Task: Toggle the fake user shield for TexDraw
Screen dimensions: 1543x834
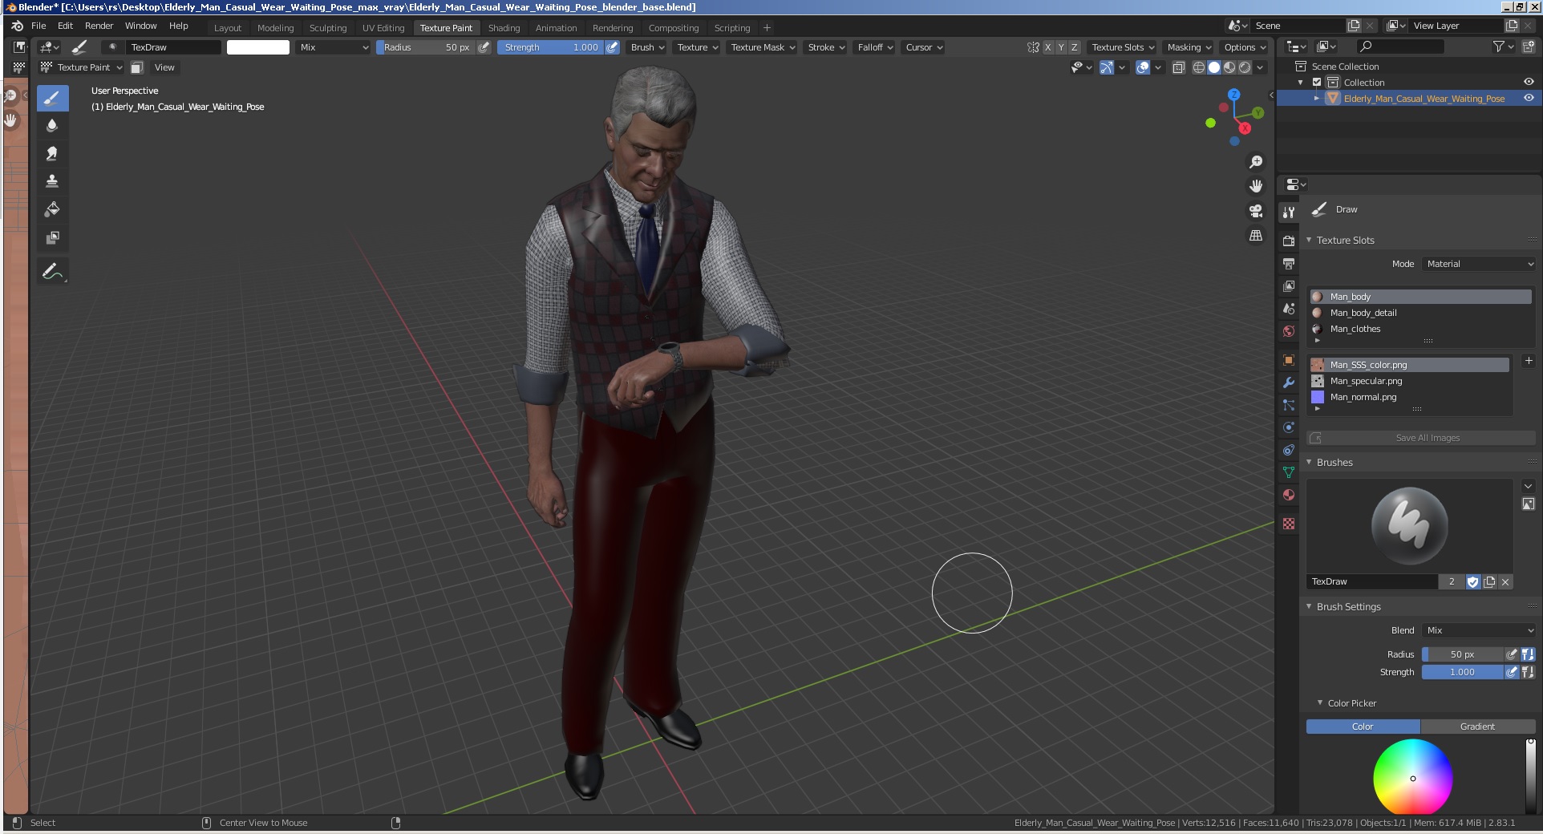Action: click(1472, 582)
